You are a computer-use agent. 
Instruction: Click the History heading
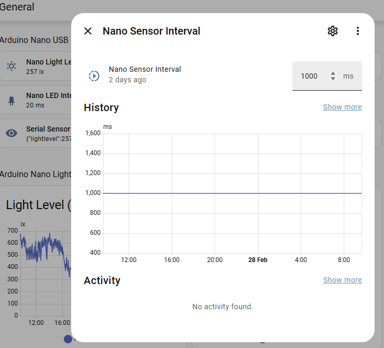coord(101,107)
